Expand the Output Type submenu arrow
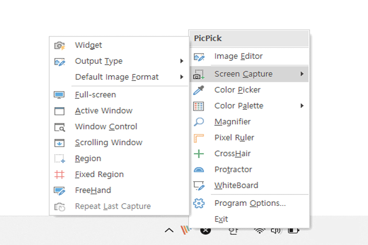Image resolution: width=368 pixels, height=245 pixels. pyautogui.click(x=182, y=61)
